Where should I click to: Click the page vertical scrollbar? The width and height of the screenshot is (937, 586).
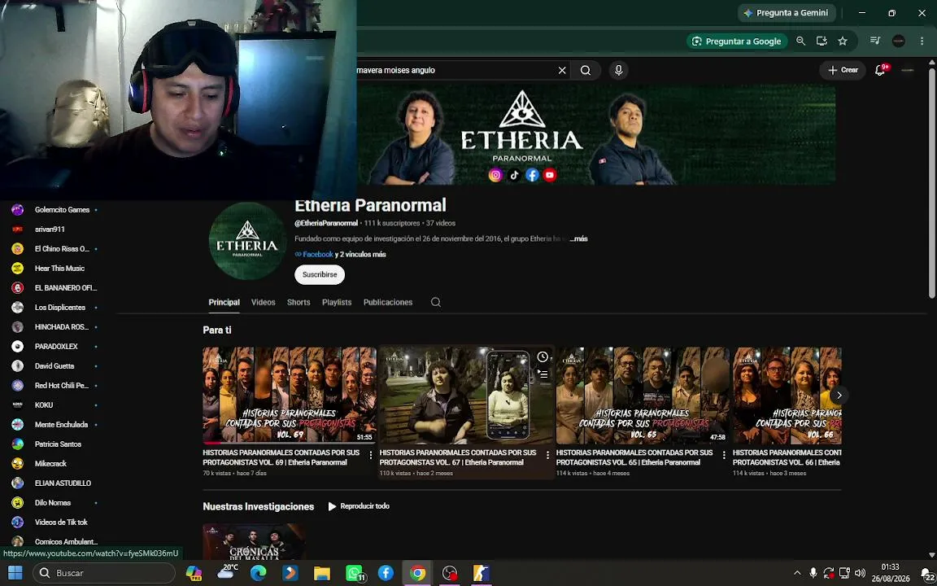[x=932, y=182]
